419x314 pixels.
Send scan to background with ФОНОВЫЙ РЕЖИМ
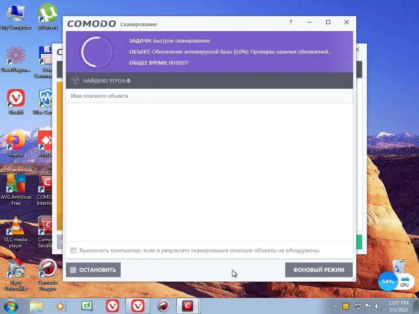pyautogui.click(x=319, y=270)
